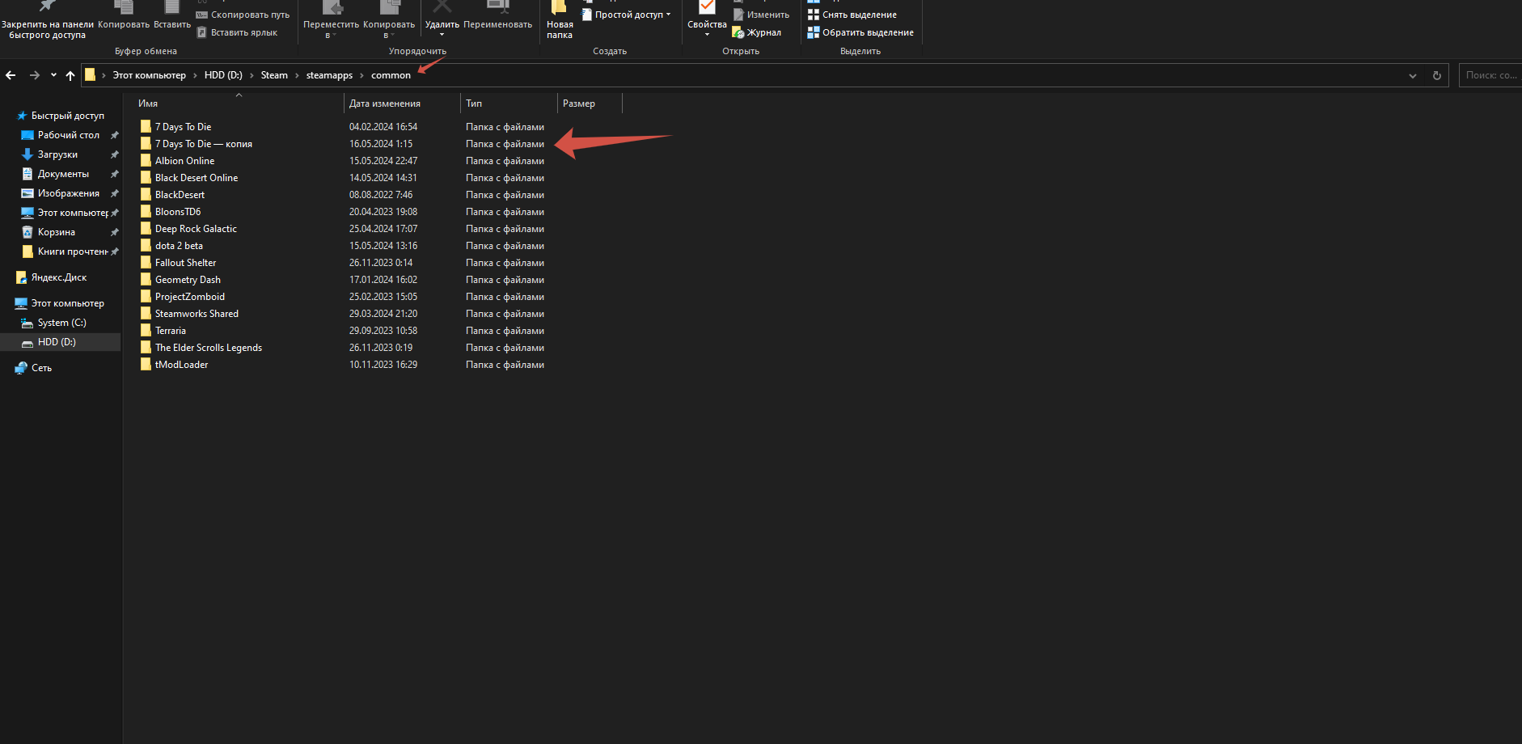Expand the chevron after steamapps in breadcrumb
This screenshot has height=744, width=1522.
point(361,75)
